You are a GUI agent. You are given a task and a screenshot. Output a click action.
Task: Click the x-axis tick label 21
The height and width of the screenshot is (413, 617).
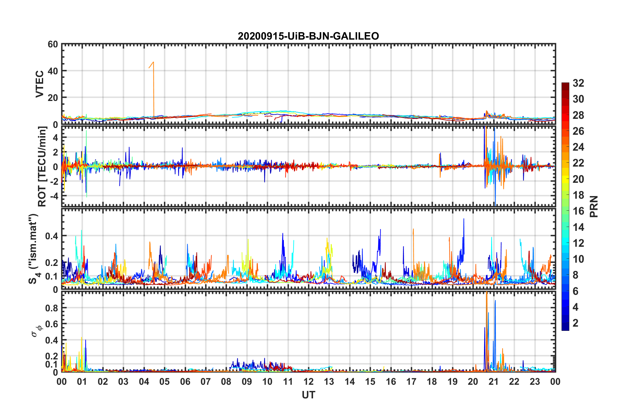[494, 382]
